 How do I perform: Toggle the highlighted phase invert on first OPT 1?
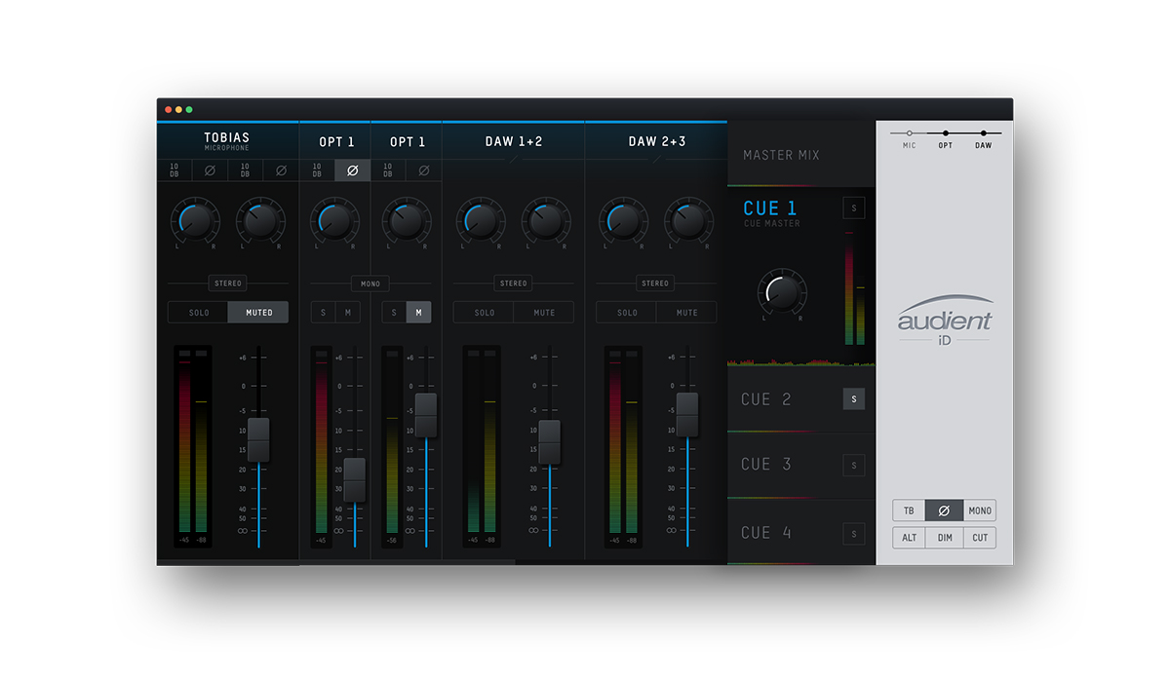coord(352,170)
